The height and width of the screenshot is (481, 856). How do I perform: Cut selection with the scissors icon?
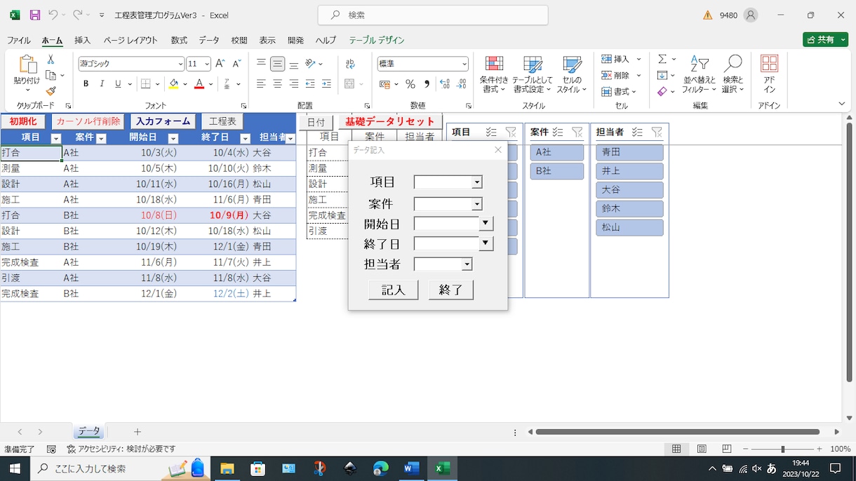pyautogui.click(x=51, y=60)
